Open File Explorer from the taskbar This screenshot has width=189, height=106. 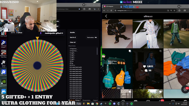(x=88, y=104)
